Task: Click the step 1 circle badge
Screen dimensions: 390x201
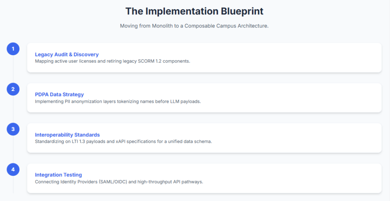Action: tap(13, 49)
